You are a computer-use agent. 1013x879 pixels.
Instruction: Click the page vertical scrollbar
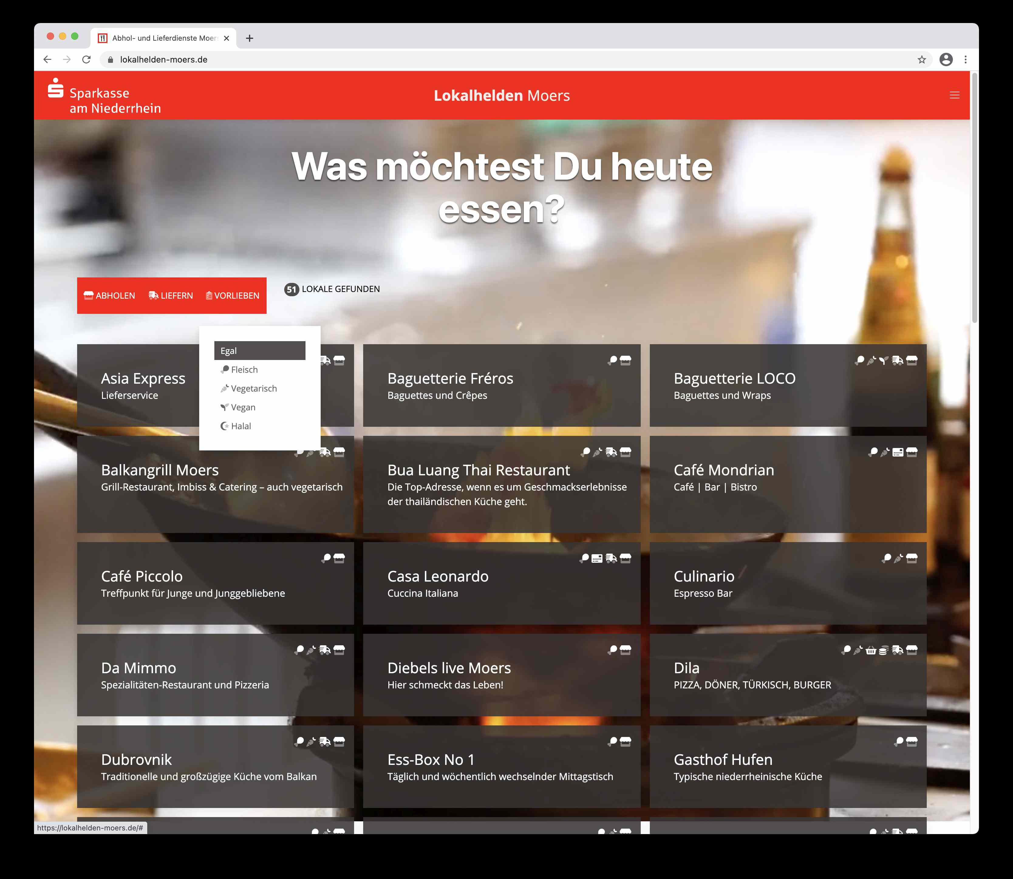(x=974, y=198)
